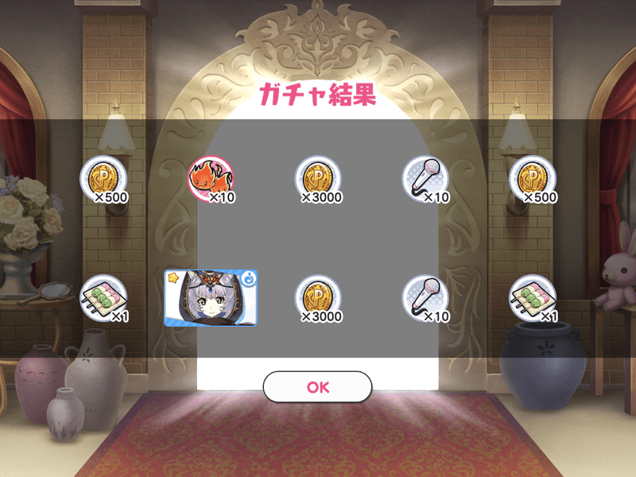Select the microphone ×10 in the lower row

425,299
